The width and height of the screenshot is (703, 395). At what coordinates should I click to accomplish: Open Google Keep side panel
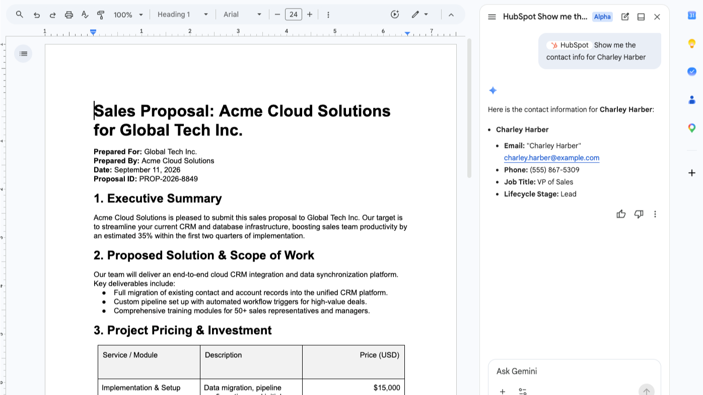692,44
